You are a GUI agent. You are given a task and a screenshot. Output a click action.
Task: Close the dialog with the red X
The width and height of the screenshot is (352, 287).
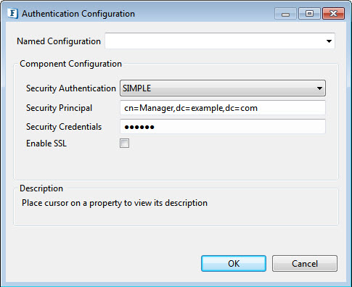(333, 14)
